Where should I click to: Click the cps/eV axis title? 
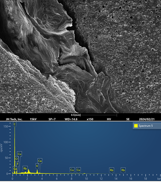click(x=1, y=148)
